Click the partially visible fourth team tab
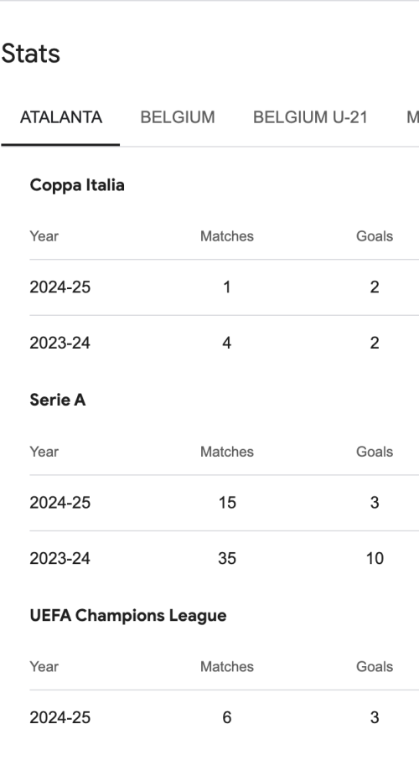419x760 pixels. coord(412,117)
